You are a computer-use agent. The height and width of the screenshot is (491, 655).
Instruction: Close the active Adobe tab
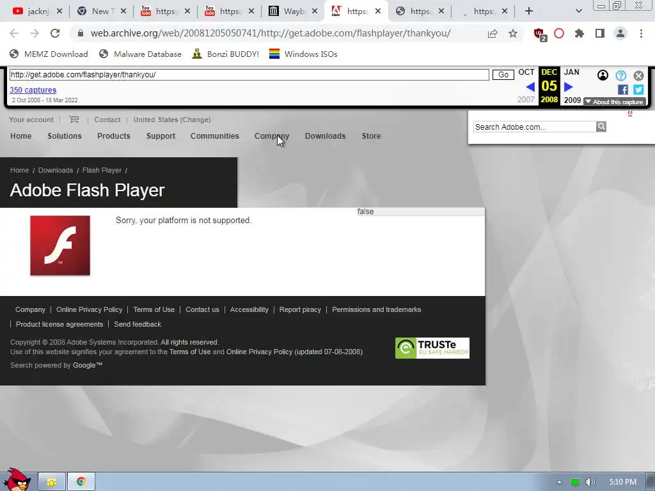(377, 12)
